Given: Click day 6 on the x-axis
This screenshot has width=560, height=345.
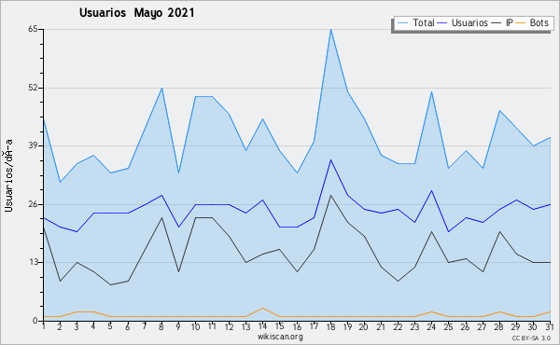Looking at the screenshot, I should (128, 326).
